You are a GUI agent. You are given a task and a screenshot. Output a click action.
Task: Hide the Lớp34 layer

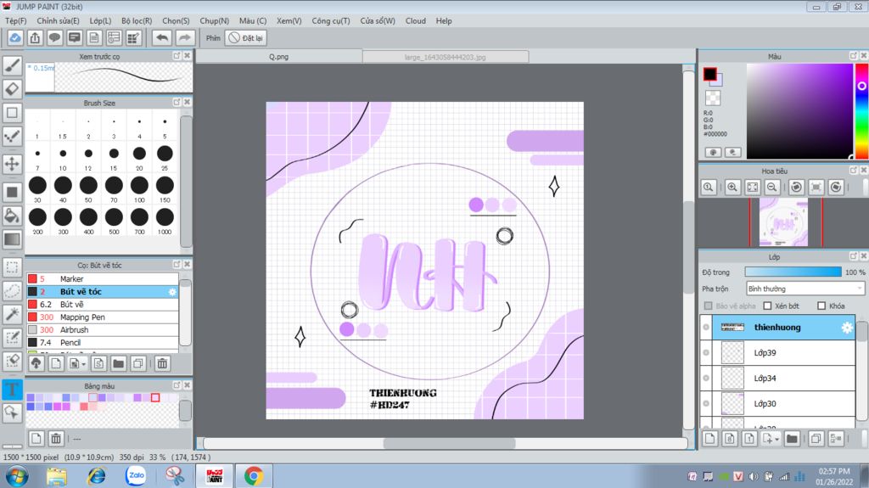(x=706, y=379)
